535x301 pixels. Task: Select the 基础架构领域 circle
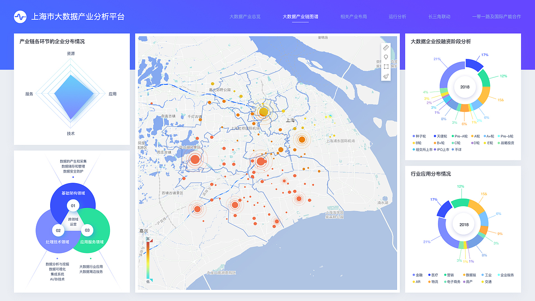pyautogui.click(x=73, y=193)
